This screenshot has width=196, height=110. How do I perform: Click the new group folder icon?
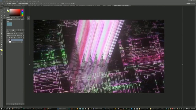point(18,104)
